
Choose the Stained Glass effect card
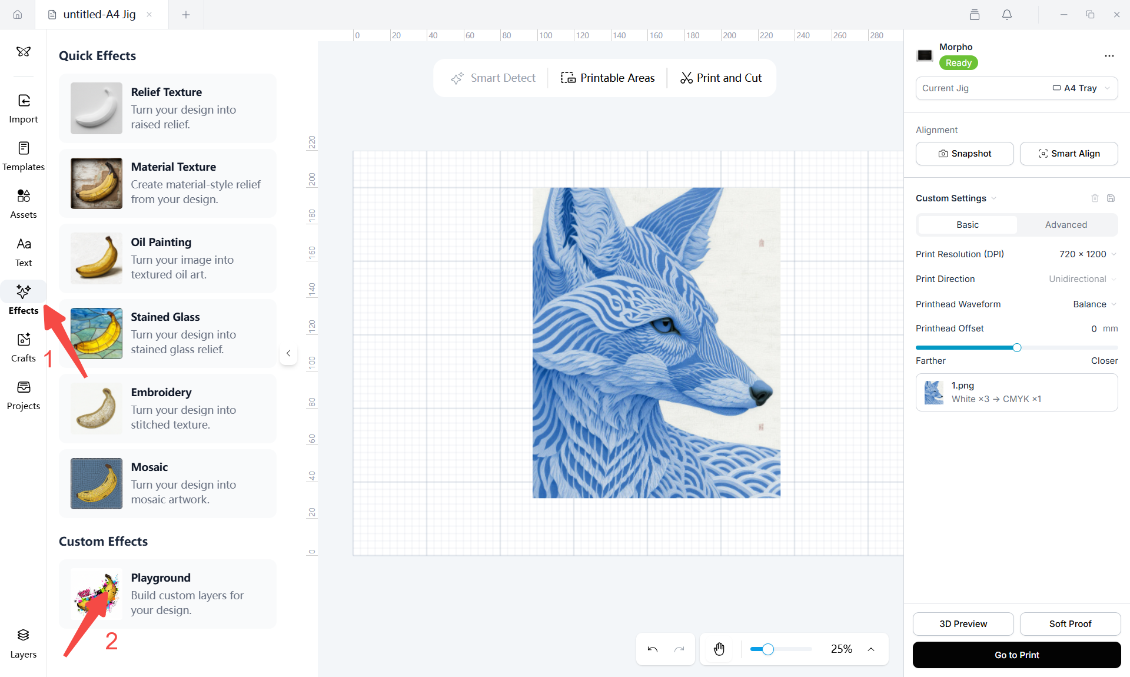(x=168, y=333)
